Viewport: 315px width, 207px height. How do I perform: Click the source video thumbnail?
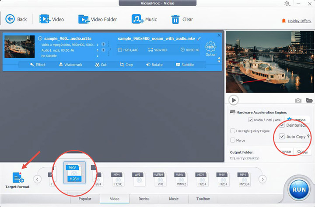click(20, 47)
